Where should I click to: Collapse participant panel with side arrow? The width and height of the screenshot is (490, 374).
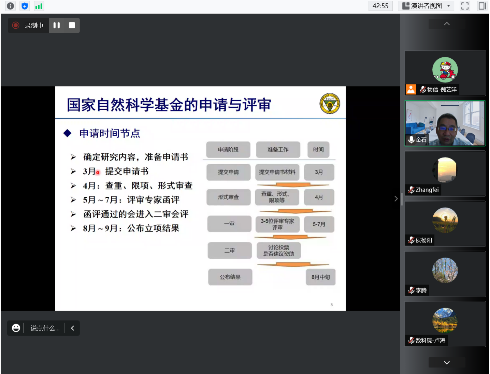coord(396,198)
